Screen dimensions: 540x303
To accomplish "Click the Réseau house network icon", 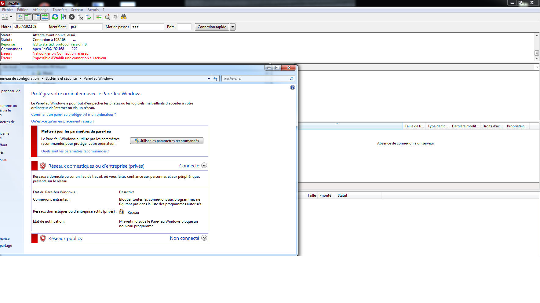I will coord(122,211).
